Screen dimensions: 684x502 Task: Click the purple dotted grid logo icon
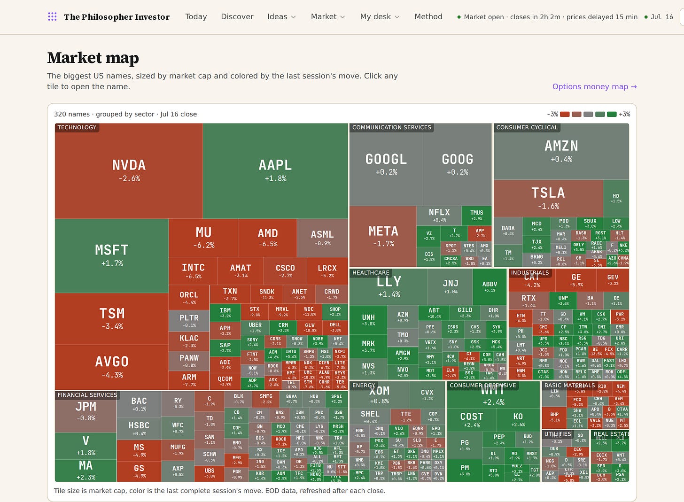click(52, 17)
